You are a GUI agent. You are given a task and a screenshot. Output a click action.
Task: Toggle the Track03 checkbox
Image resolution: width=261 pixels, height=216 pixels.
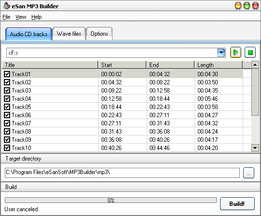point(7,90)
